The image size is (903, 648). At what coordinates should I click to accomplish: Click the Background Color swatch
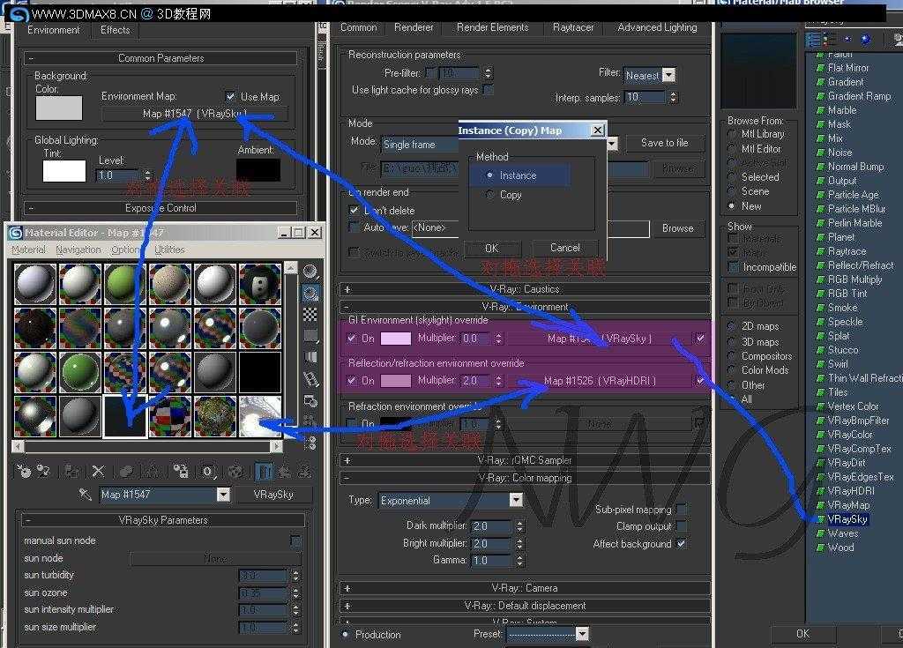coord(59,108)
